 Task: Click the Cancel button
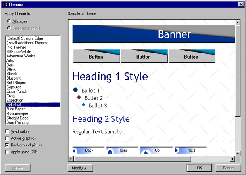(229, 168)
